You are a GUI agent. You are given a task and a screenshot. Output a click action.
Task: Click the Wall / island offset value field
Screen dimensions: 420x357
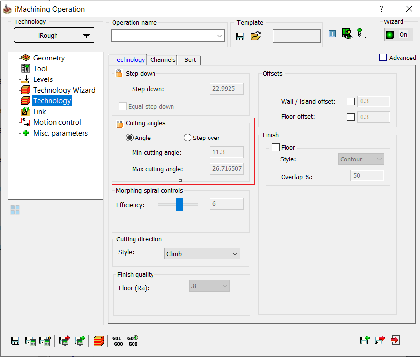pyautogui.click(x=373, y=101)
